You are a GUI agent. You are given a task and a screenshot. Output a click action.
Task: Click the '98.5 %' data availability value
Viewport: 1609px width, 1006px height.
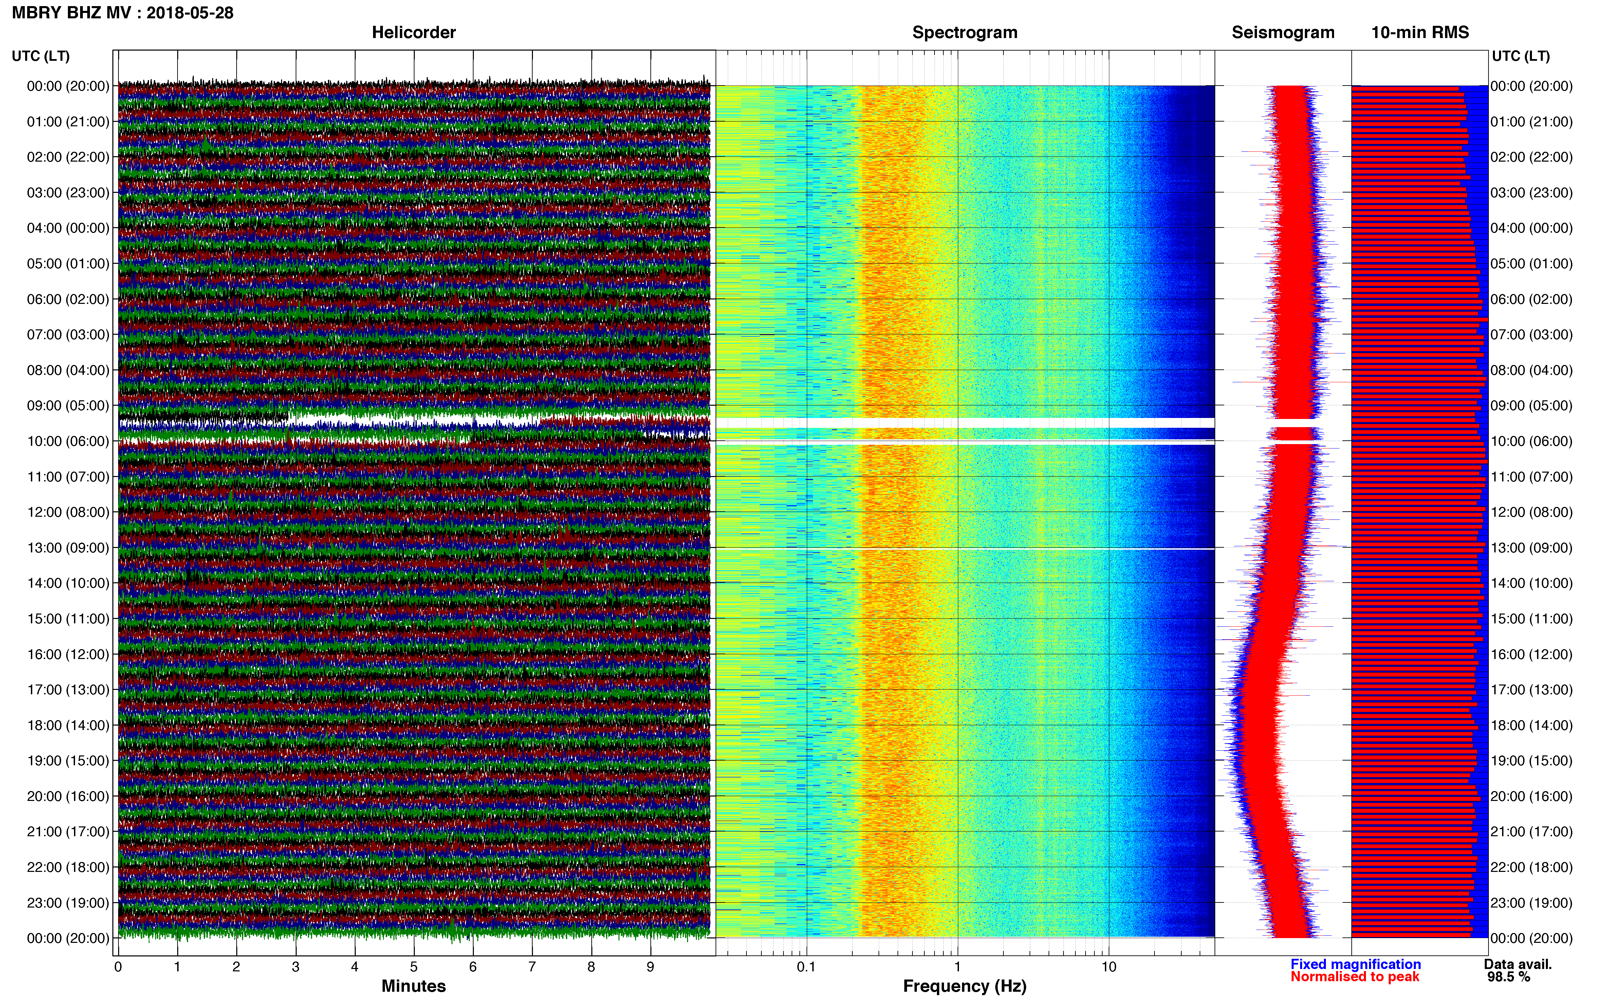[x=1509, y=977]
